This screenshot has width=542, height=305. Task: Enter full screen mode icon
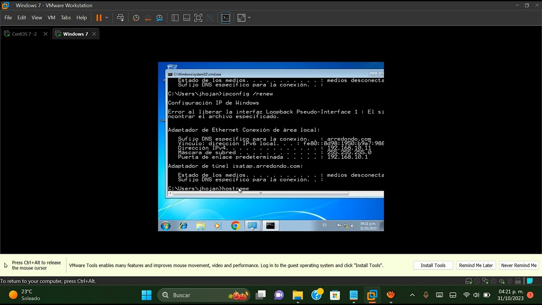(198, 18)
